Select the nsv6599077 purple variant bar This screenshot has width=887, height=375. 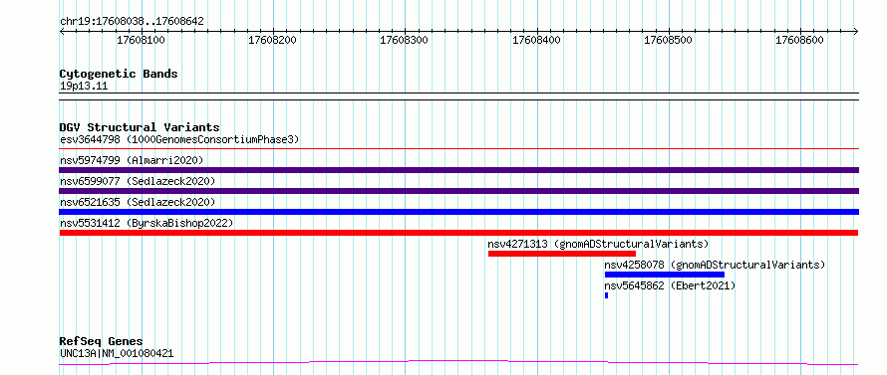[x=458, y=191]
